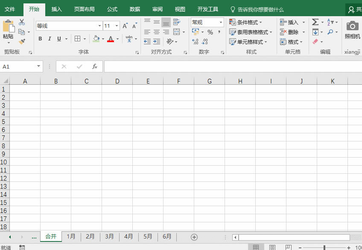Click the Clear eraser icon
362x250 pixels.
tap(315, 41)
